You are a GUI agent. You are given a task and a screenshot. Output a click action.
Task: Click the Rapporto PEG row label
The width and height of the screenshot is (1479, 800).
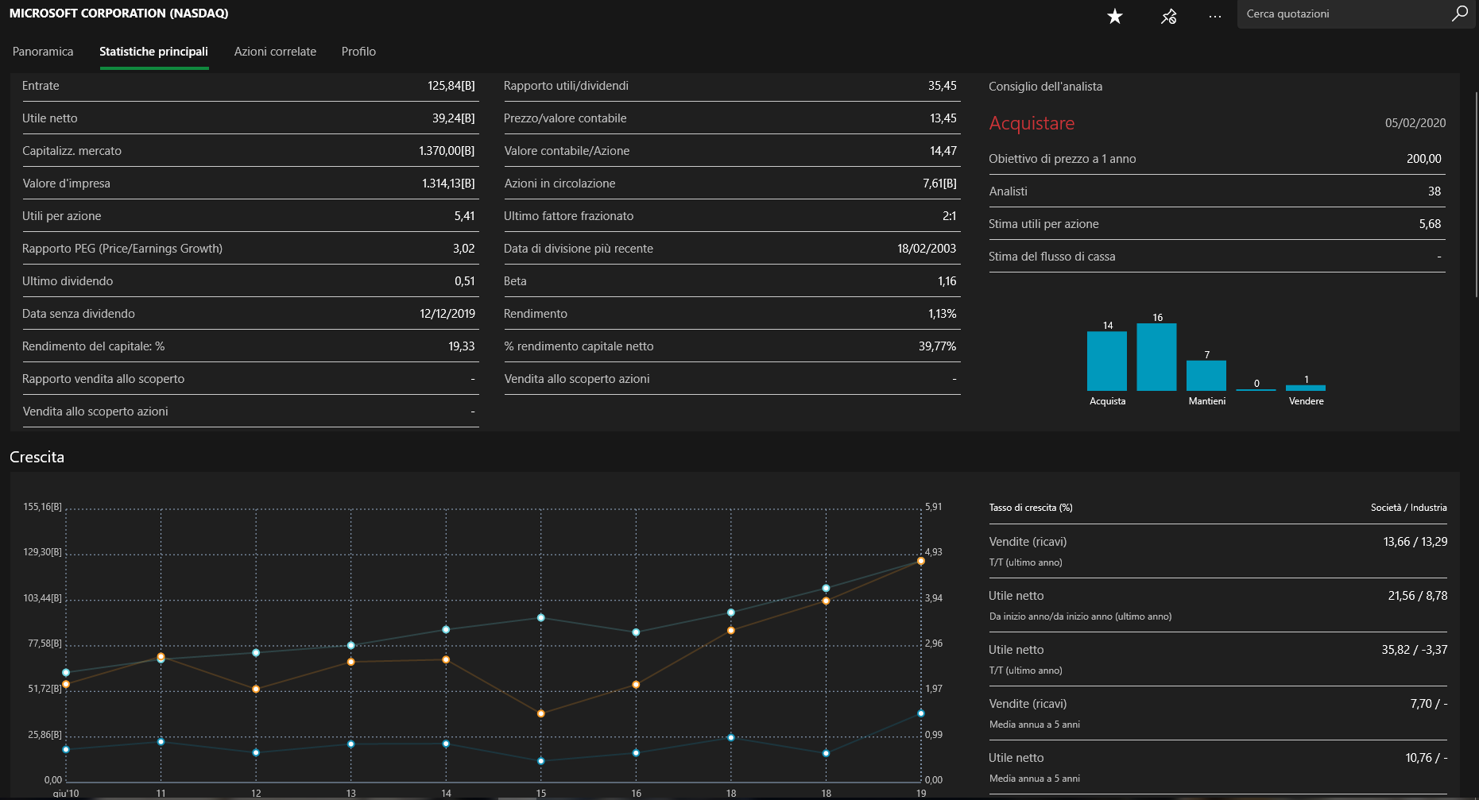(x=122, y=249)
